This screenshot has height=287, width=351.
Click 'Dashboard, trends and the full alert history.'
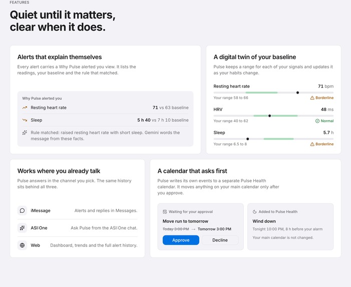94,245
